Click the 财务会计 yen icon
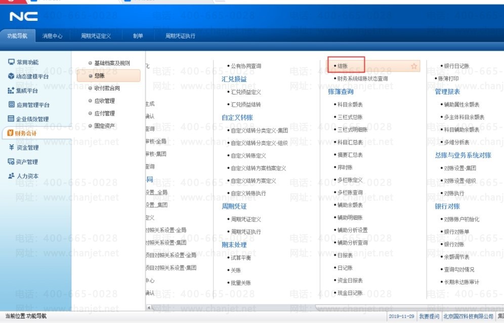Viewport: 504px width, 323px height. [x=10, y=133]
